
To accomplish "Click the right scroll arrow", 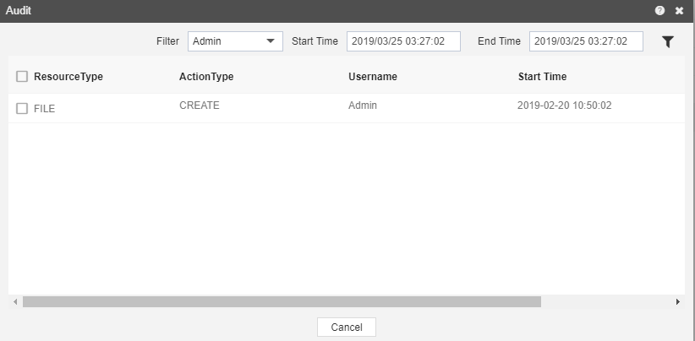I will (x=678, y=301).
